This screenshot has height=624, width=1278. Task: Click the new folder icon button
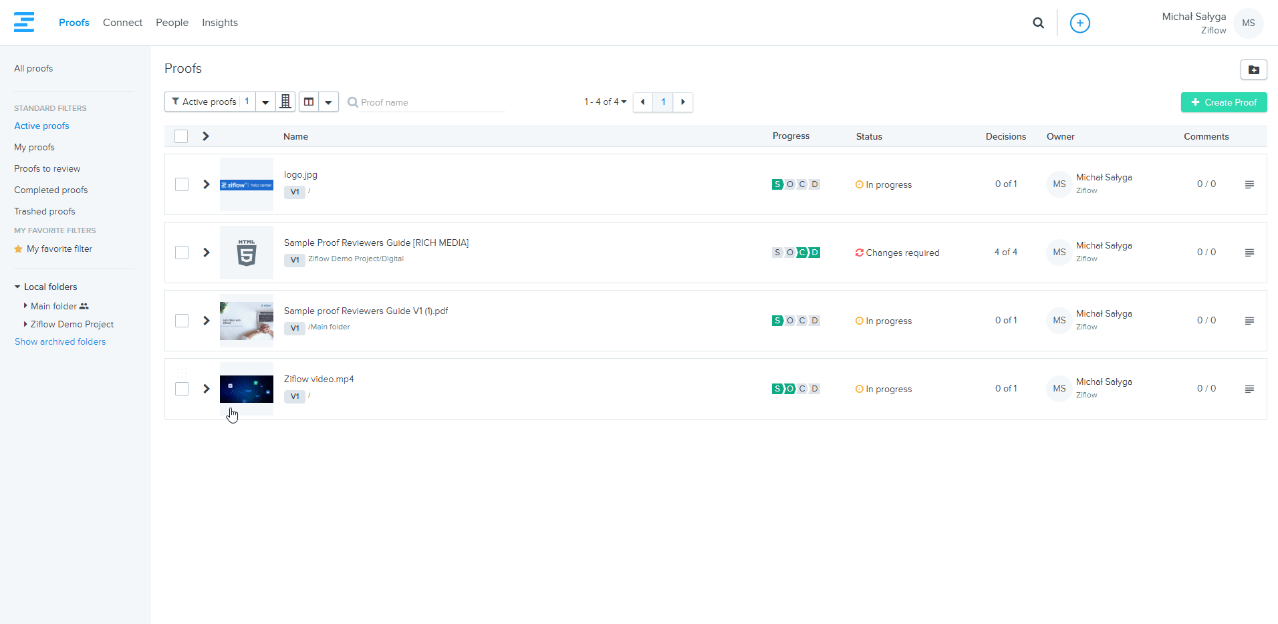click(1253, 69)
